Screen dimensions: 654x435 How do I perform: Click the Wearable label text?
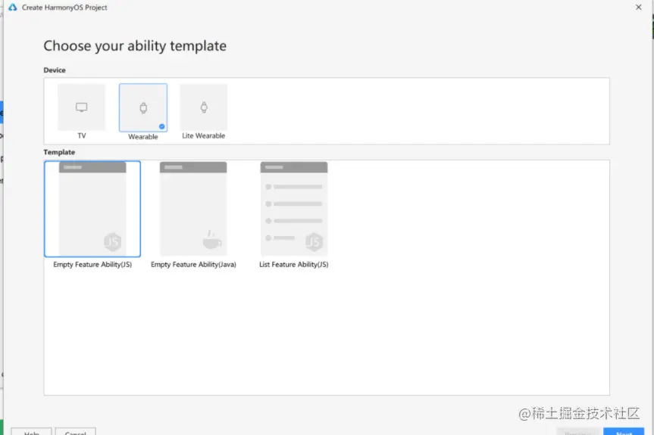[x=143, y=136]
